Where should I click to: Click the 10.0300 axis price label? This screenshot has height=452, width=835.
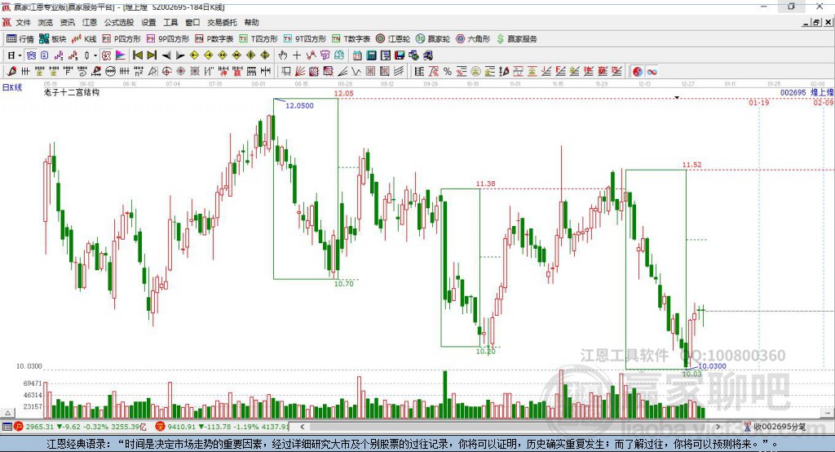click(29, 366)
